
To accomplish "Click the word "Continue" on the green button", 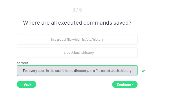I will point(124,84).
